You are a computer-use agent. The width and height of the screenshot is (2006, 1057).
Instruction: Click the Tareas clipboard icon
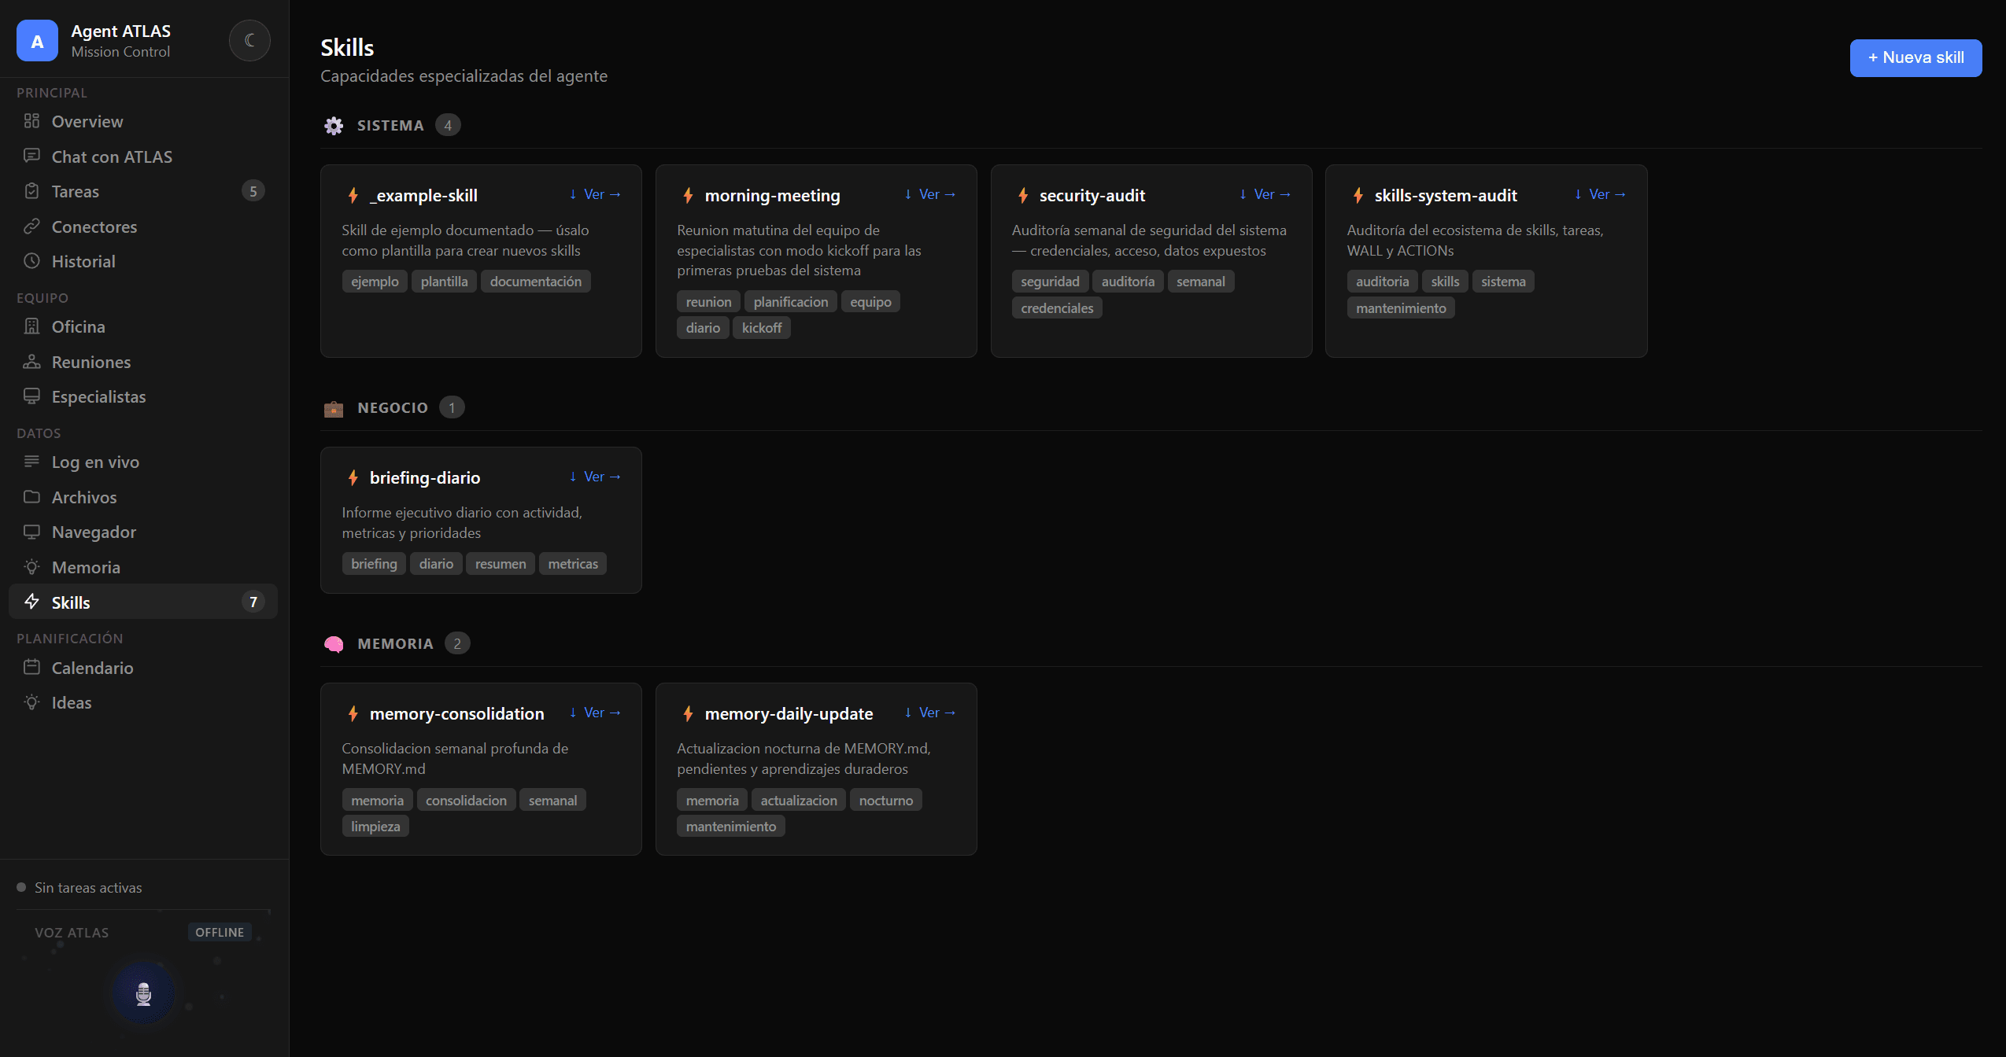point(31,191)
